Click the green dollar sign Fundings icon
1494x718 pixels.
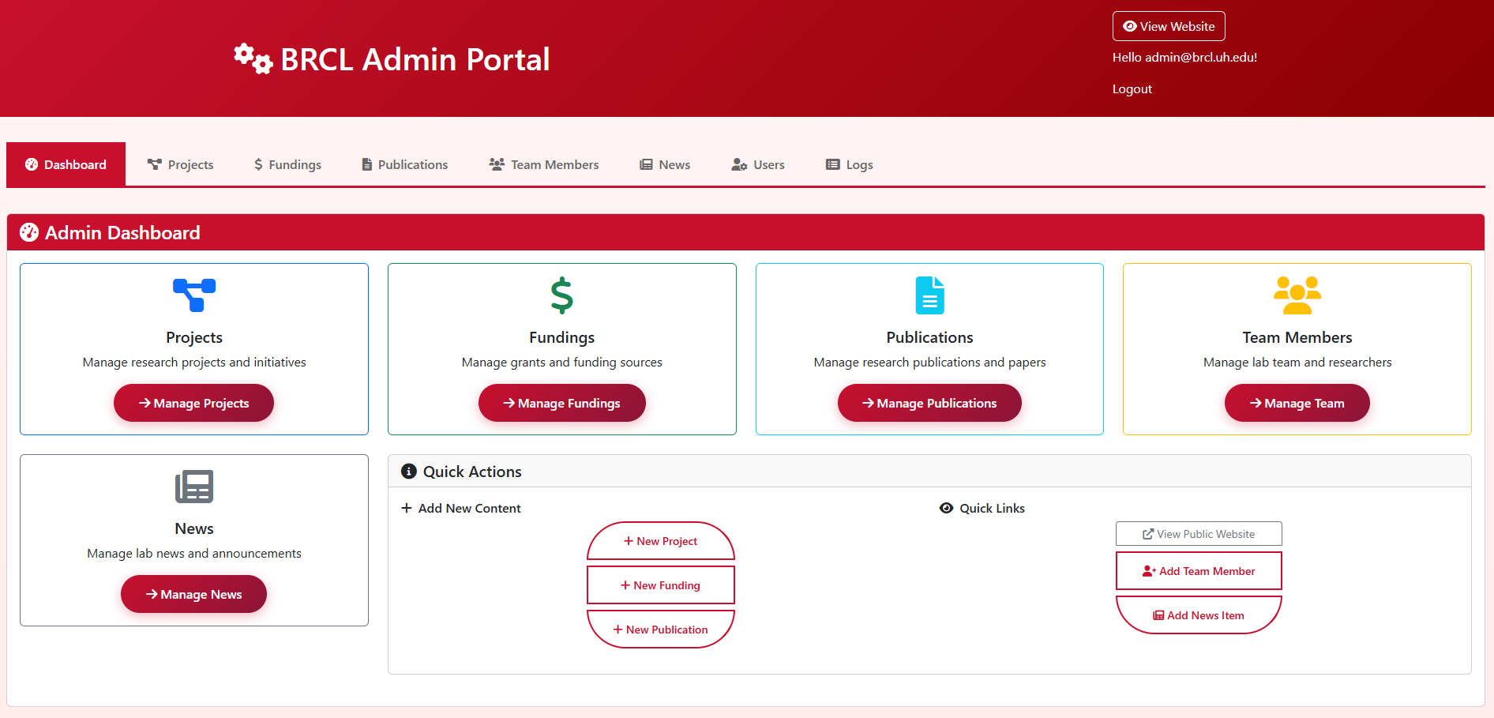tap(562, 295)
